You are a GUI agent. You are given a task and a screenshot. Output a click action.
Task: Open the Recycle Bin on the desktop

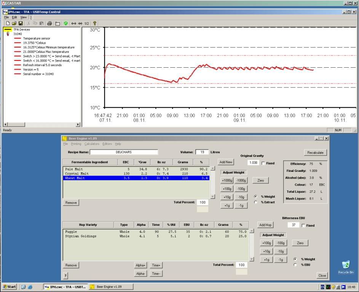pos(346,267)
